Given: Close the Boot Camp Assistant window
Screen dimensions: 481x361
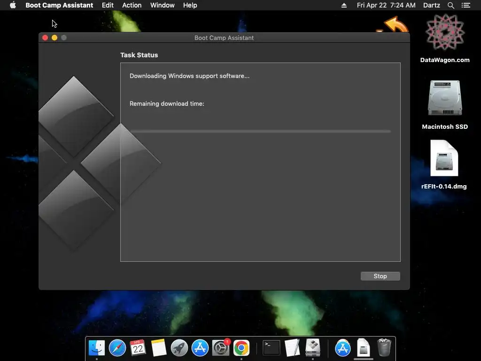Looking at the screenshot, I should [45, 38].
